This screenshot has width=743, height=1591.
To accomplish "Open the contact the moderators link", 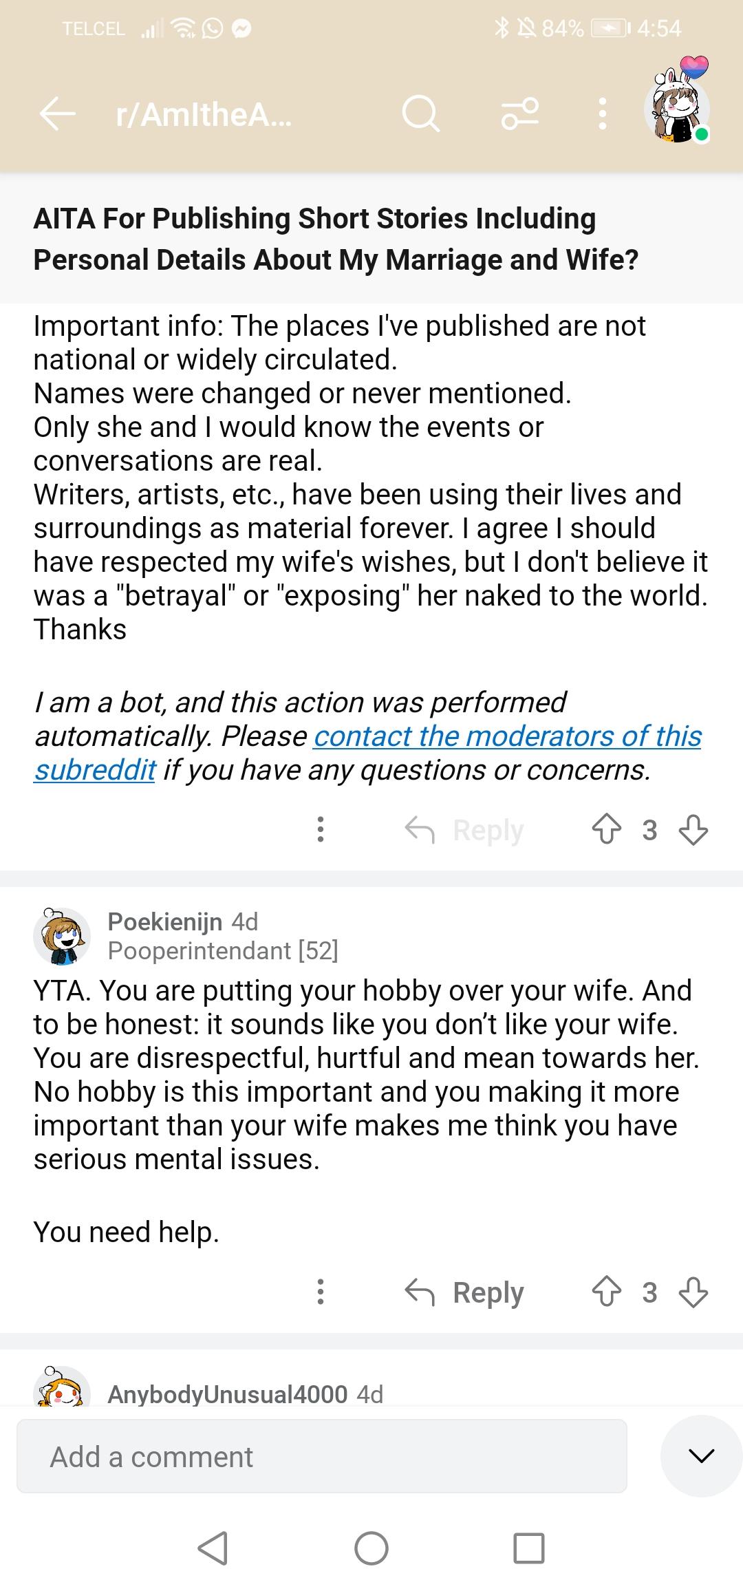I will coord(507,736).
